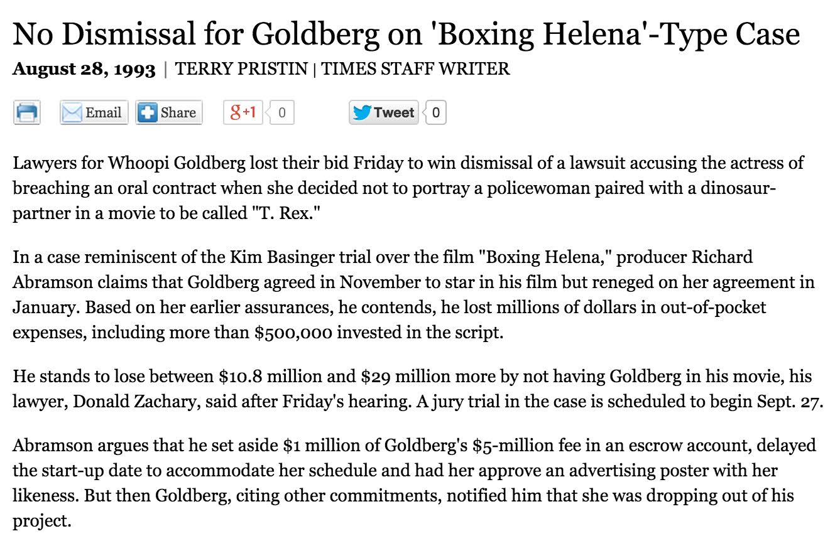Screen dimensions: 840x541
Task: Click the envelope icon on Email button
Action: pos(72,113)
